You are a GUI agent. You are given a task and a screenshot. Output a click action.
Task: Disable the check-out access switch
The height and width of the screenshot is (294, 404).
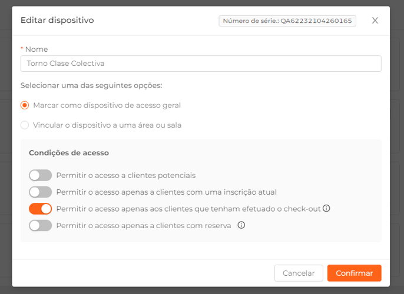[x=40, y=209]
